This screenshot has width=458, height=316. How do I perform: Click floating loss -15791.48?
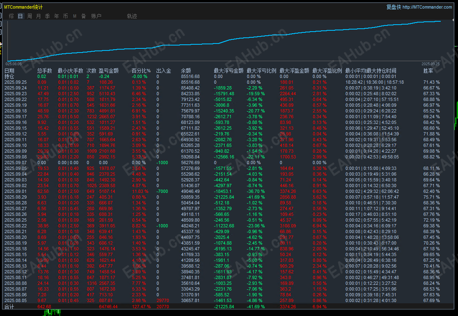point(224,94)
